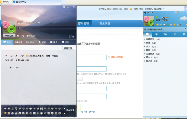This screenshot has height=119, width=187.
Task: Click 编辑个性签名 edit signature text
Action: tap(162, 20)
